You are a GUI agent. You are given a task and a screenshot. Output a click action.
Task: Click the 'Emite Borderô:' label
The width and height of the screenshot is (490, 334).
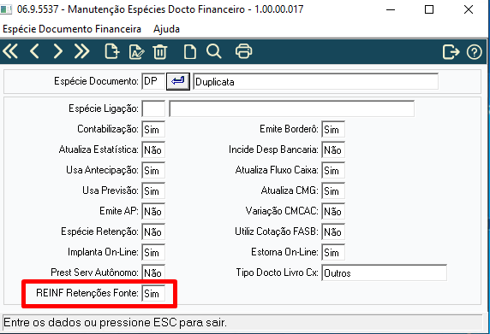(289, 129)
